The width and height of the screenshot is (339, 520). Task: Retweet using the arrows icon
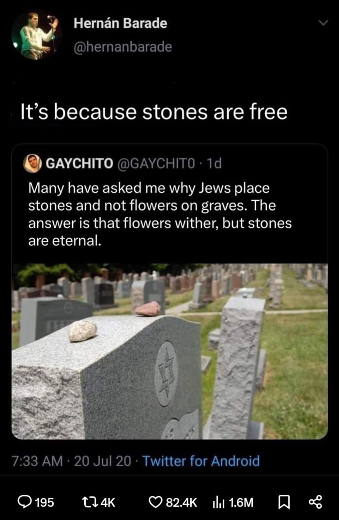coord(90,502)
